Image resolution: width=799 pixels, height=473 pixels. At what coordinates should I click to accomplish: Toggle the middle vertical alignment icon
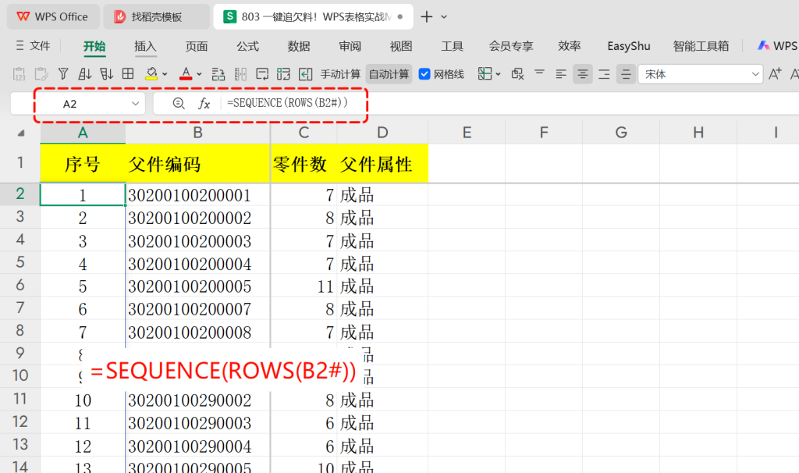[x=626, y=74]
